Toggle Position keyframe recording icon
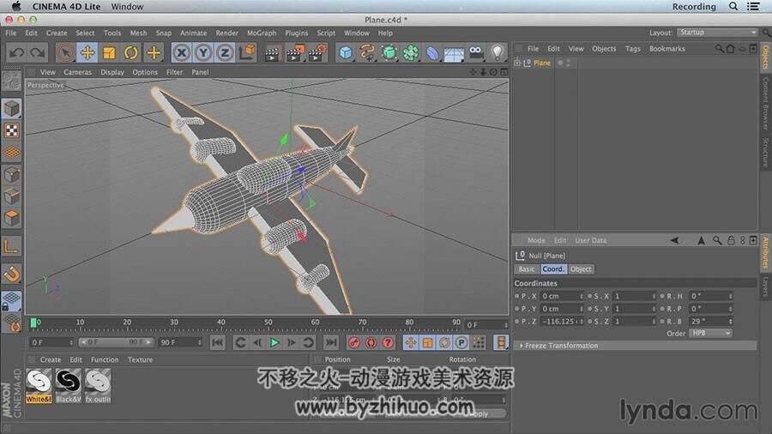Viewport: 772px width, 434px height. [411, 342]
